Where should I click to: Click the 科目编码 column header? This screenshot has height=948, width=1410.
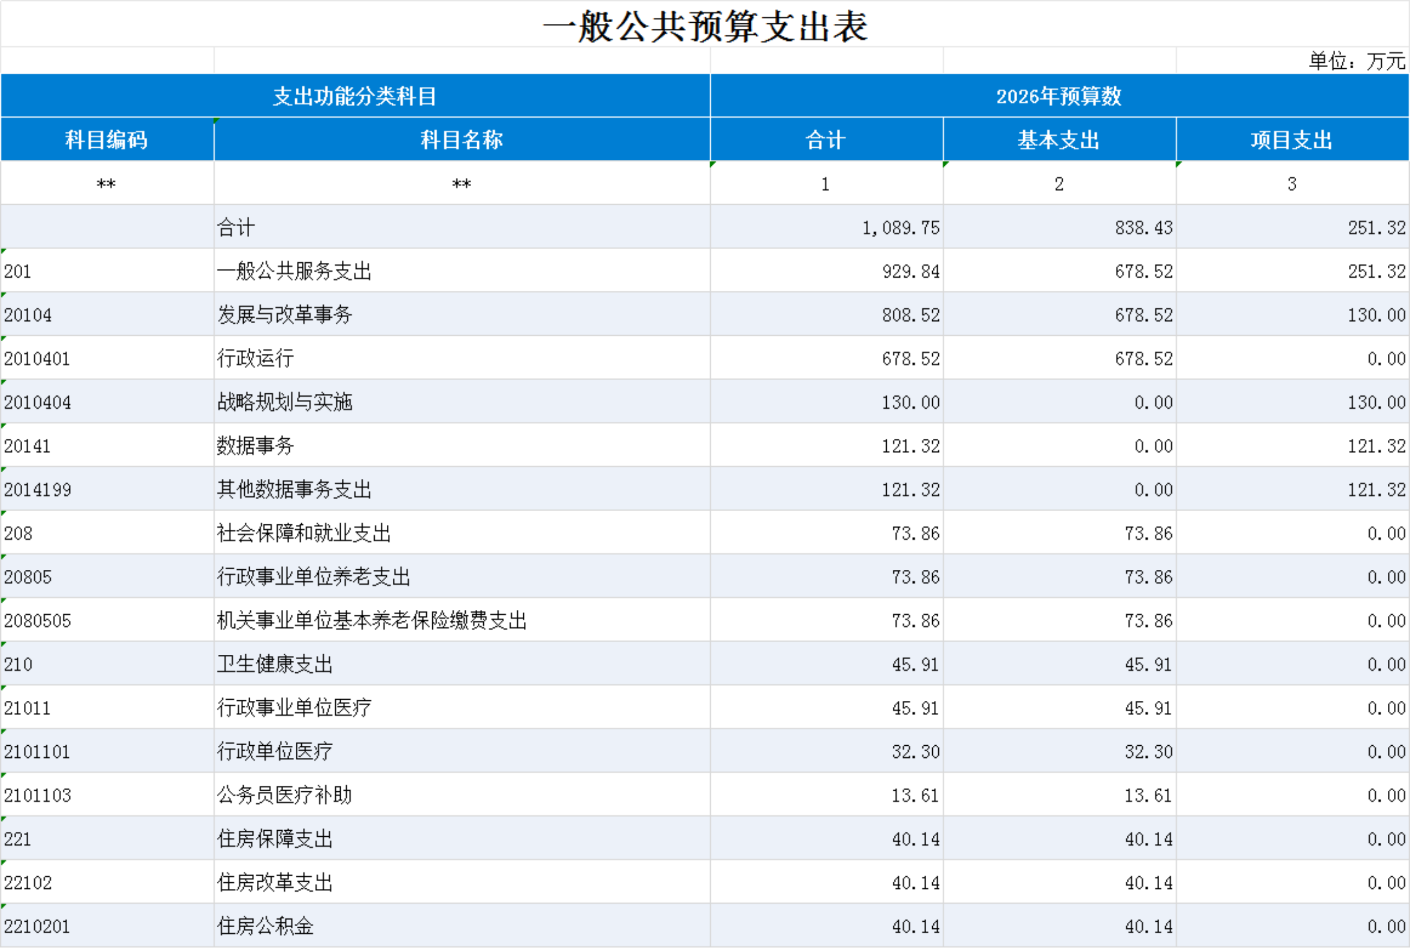[106, 140]
